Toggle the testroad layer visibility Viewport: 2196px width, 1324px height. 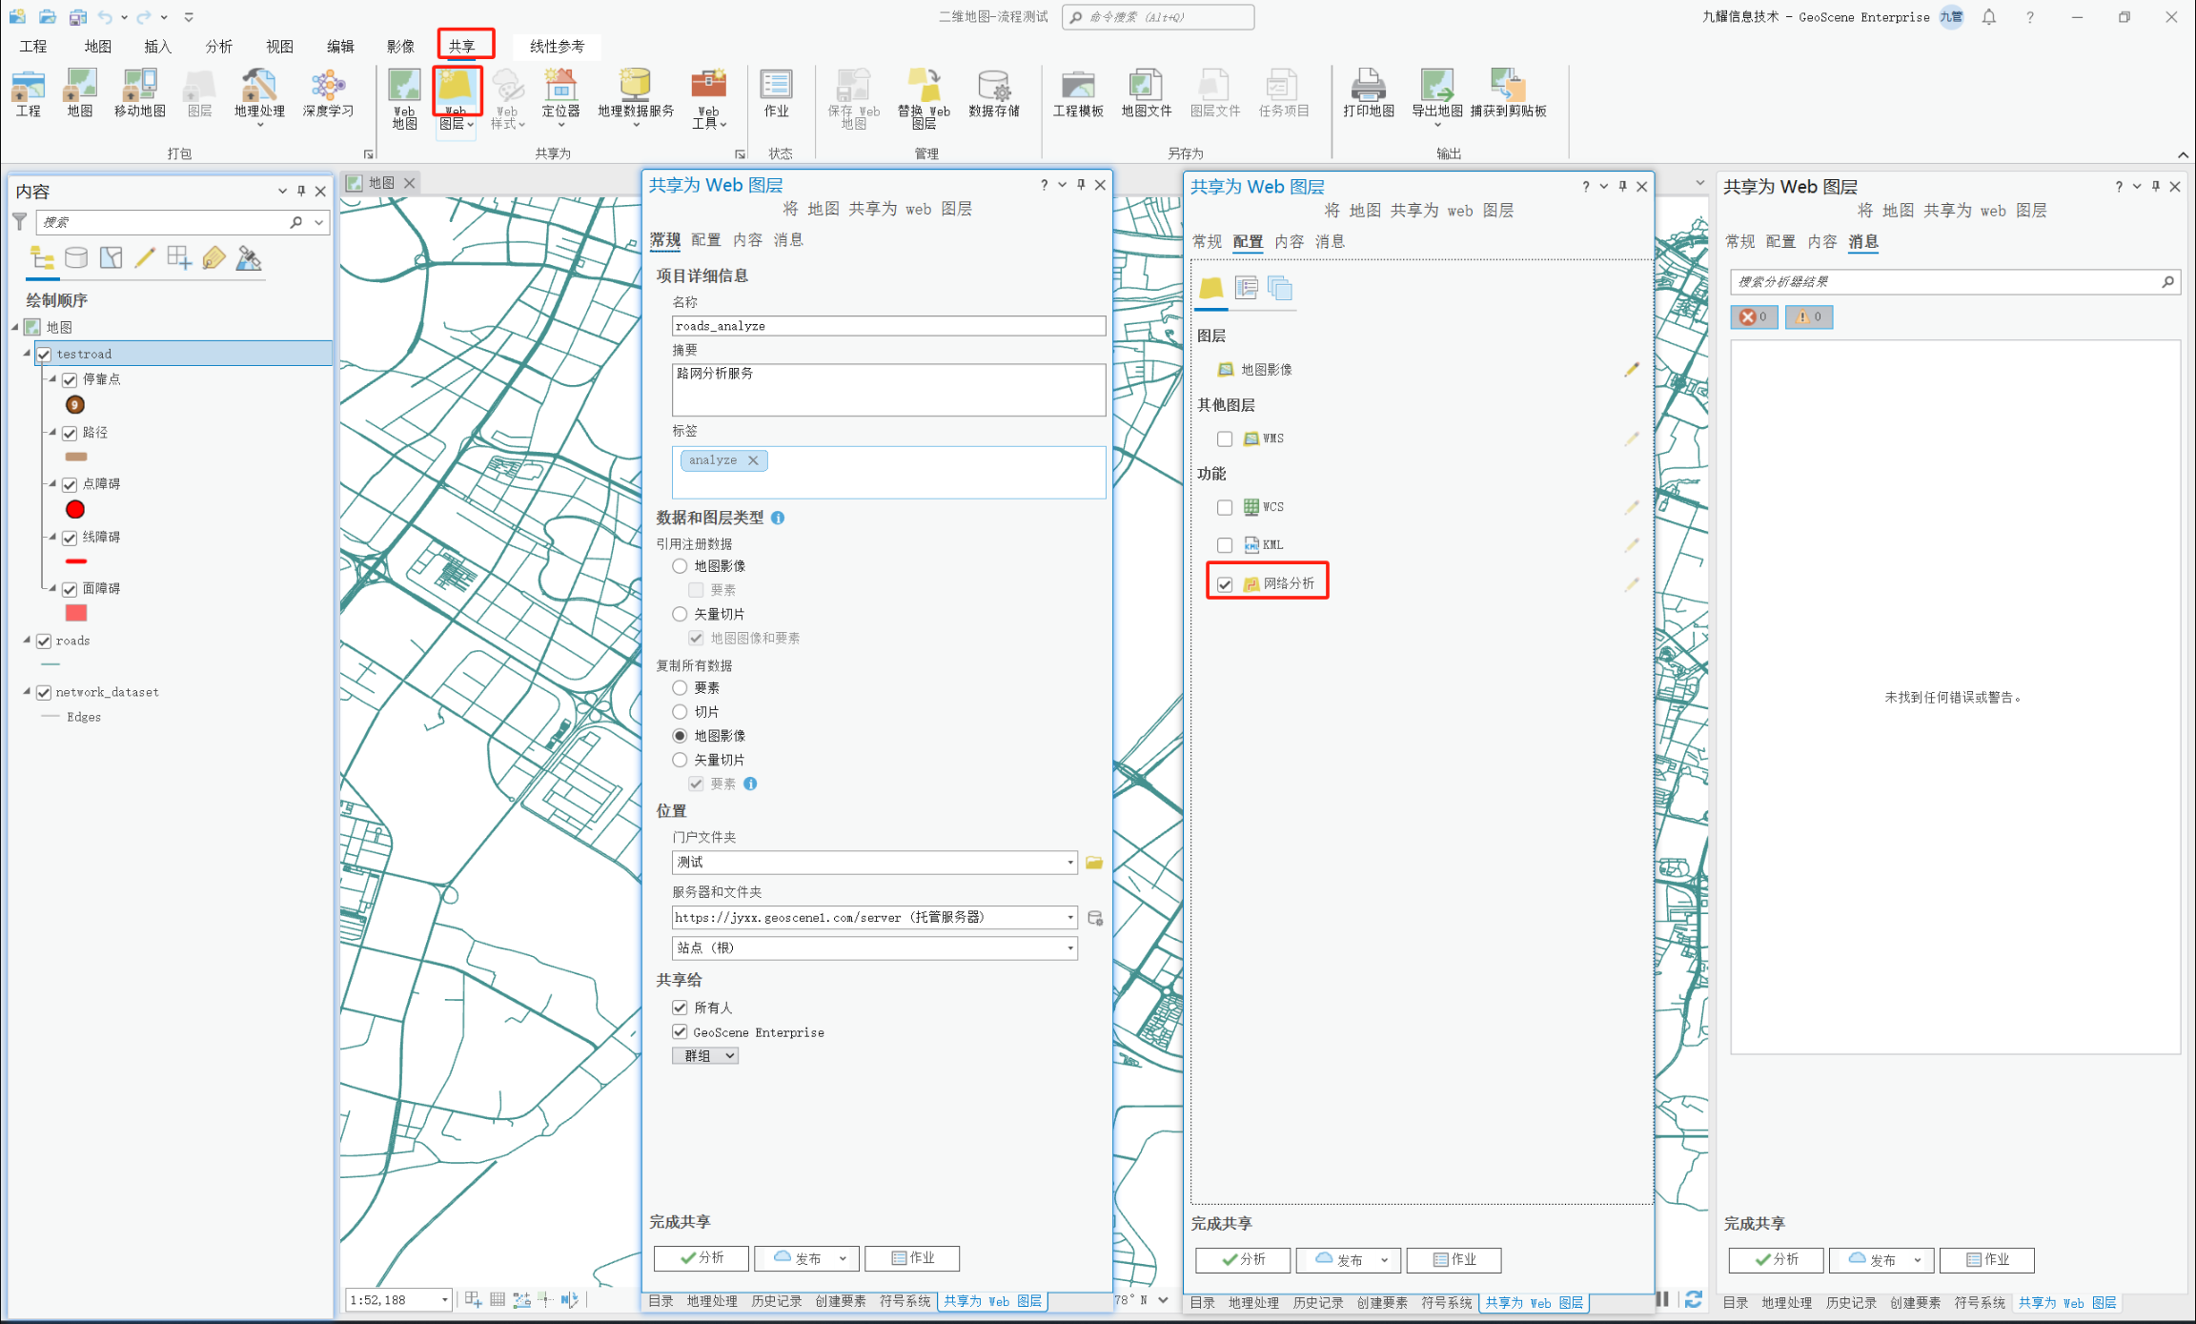pyautogui.click(x=44, y=355)
